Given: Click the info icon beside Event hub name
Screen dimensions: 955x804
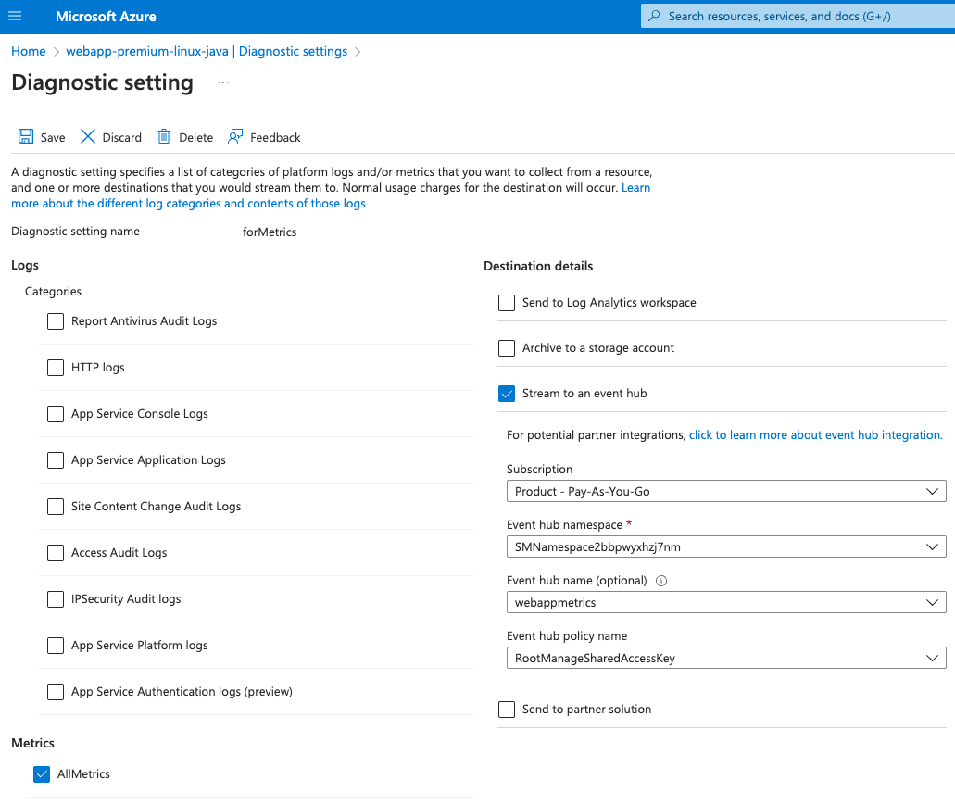Looking at the screenshot, I should pyautogui.click(x=660, y=581).
